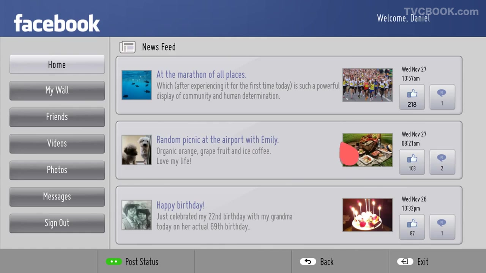Open the Friends section

click(57, 117)
